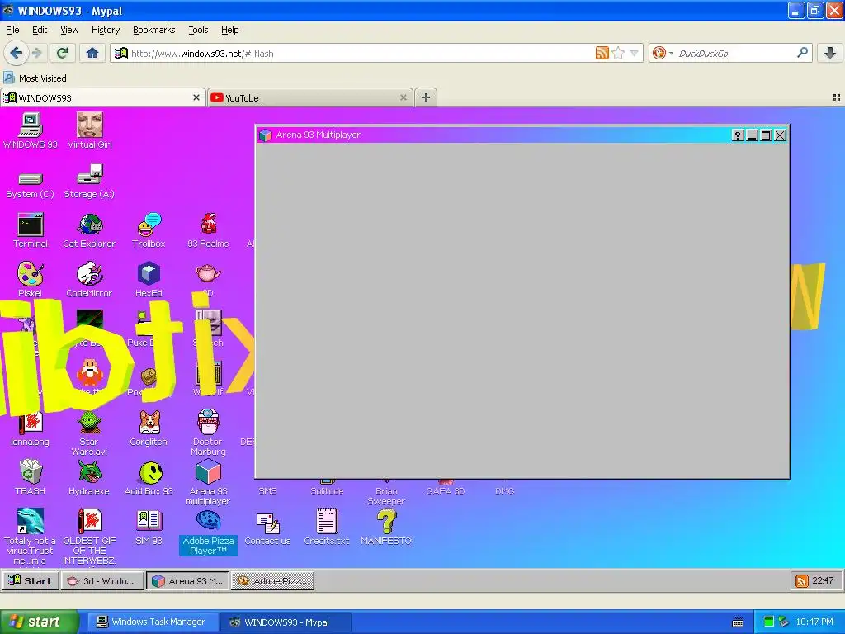
Task: Close the YouTube tab
Action: 403,97
